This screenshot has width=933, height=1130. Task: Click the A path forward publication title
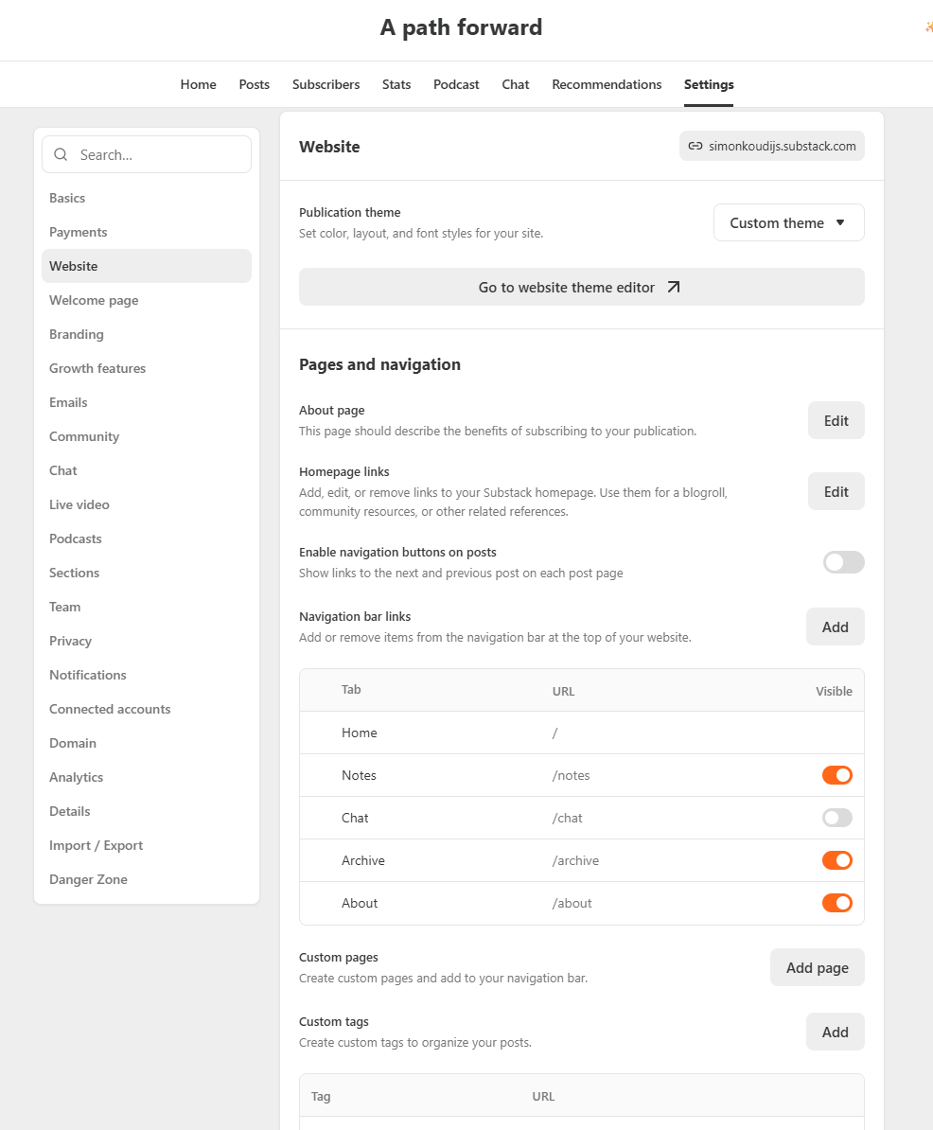pyautogui.click(x=461, y=27)
